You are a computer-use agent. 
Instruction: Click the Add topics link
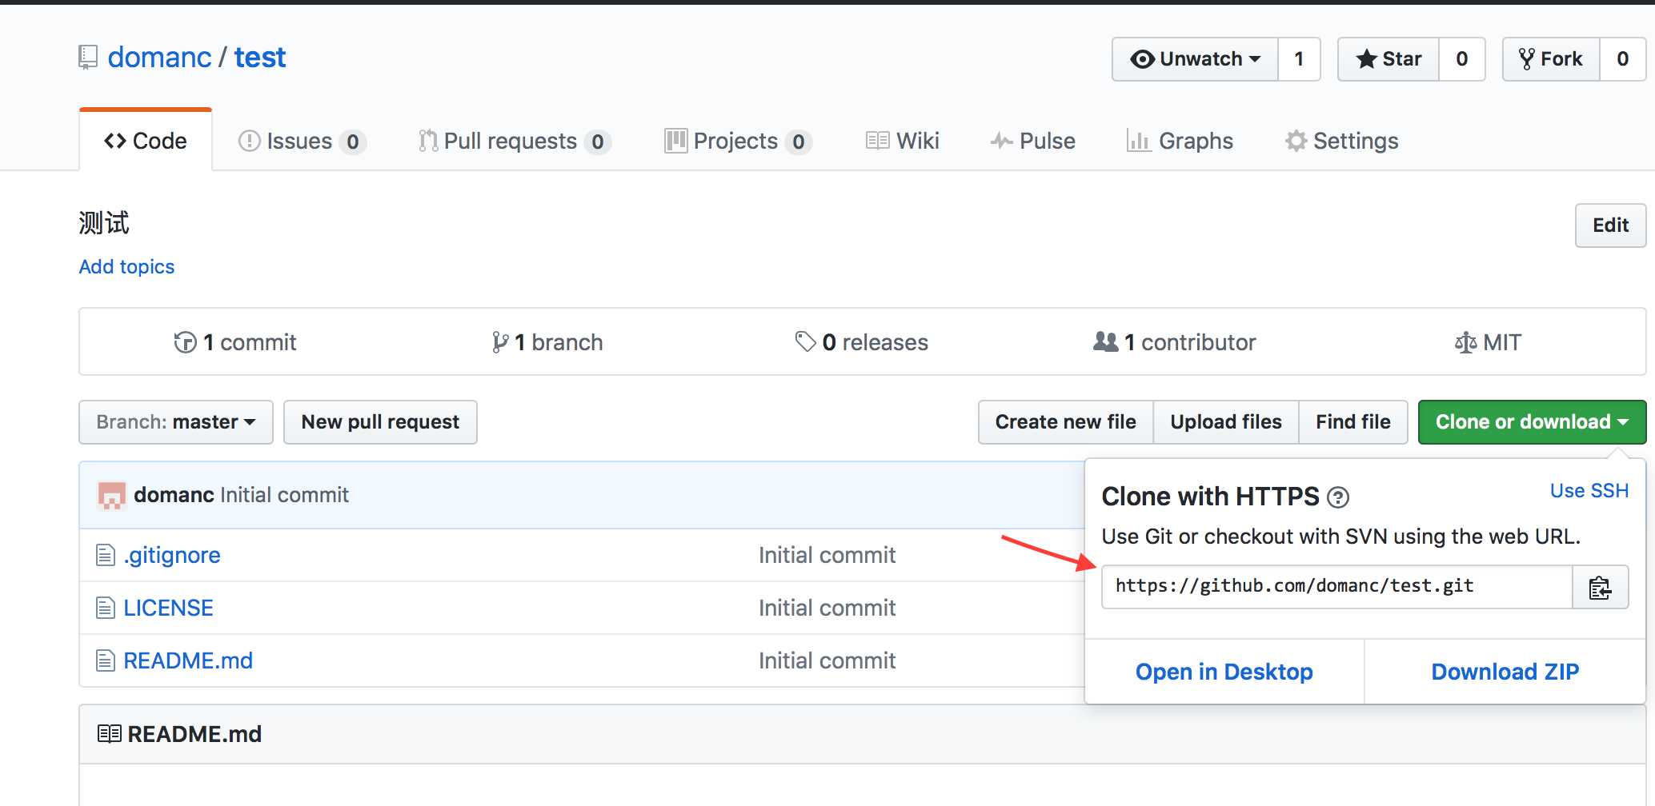coord(126,267)
